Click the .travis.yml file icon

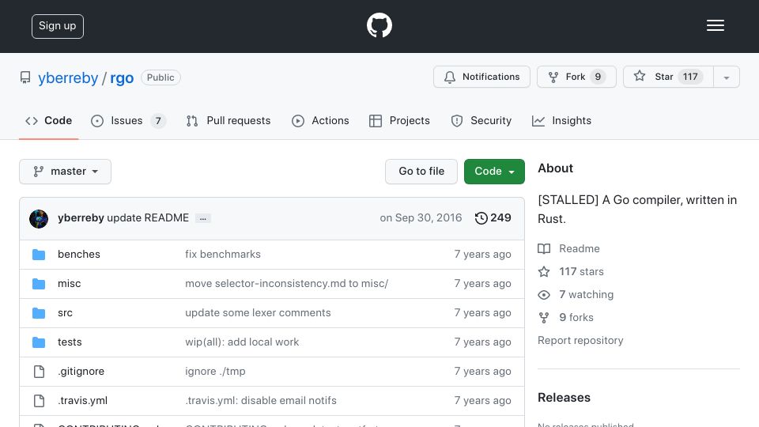pyautogui.click(x=39, y=401)
